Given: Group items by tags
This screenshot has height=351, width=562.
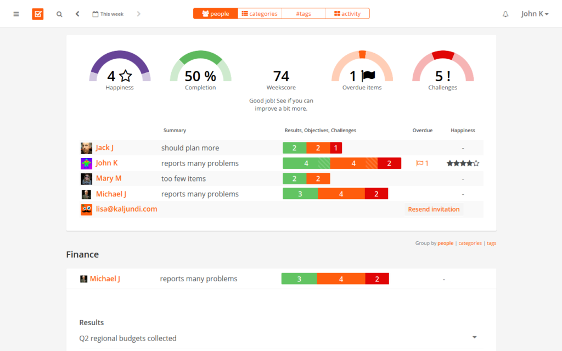Looking at the screenshot, I should click(491, 243).
